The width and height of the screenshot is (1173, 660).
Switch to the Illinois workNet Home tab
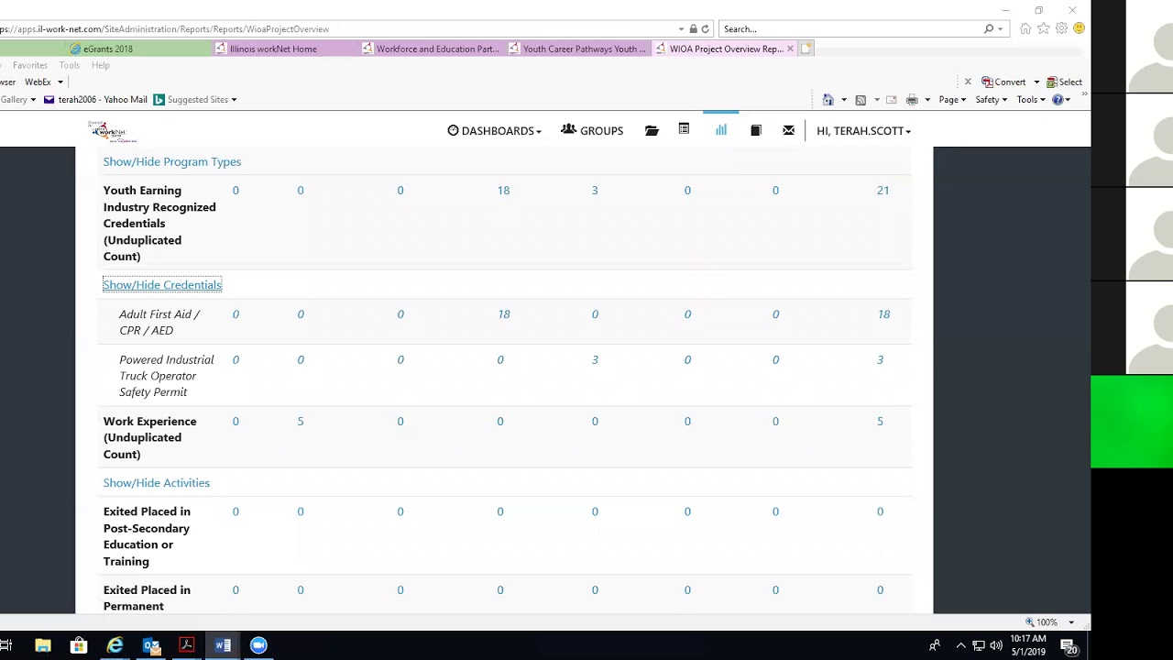(x=273, y=49)
